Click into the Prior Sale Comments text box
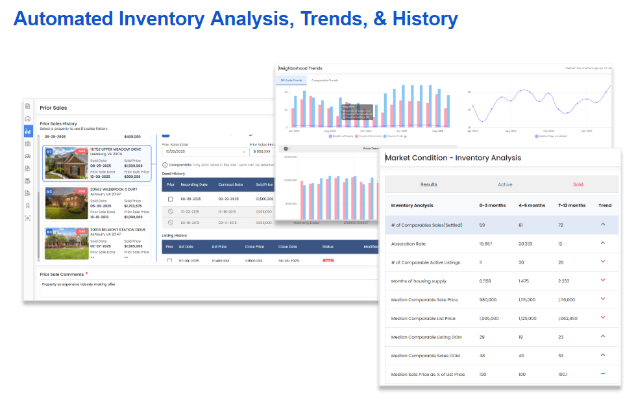Image resolution: width=636 pixels, height=400 pixels. pyautogui.click(x=208, y=288)
